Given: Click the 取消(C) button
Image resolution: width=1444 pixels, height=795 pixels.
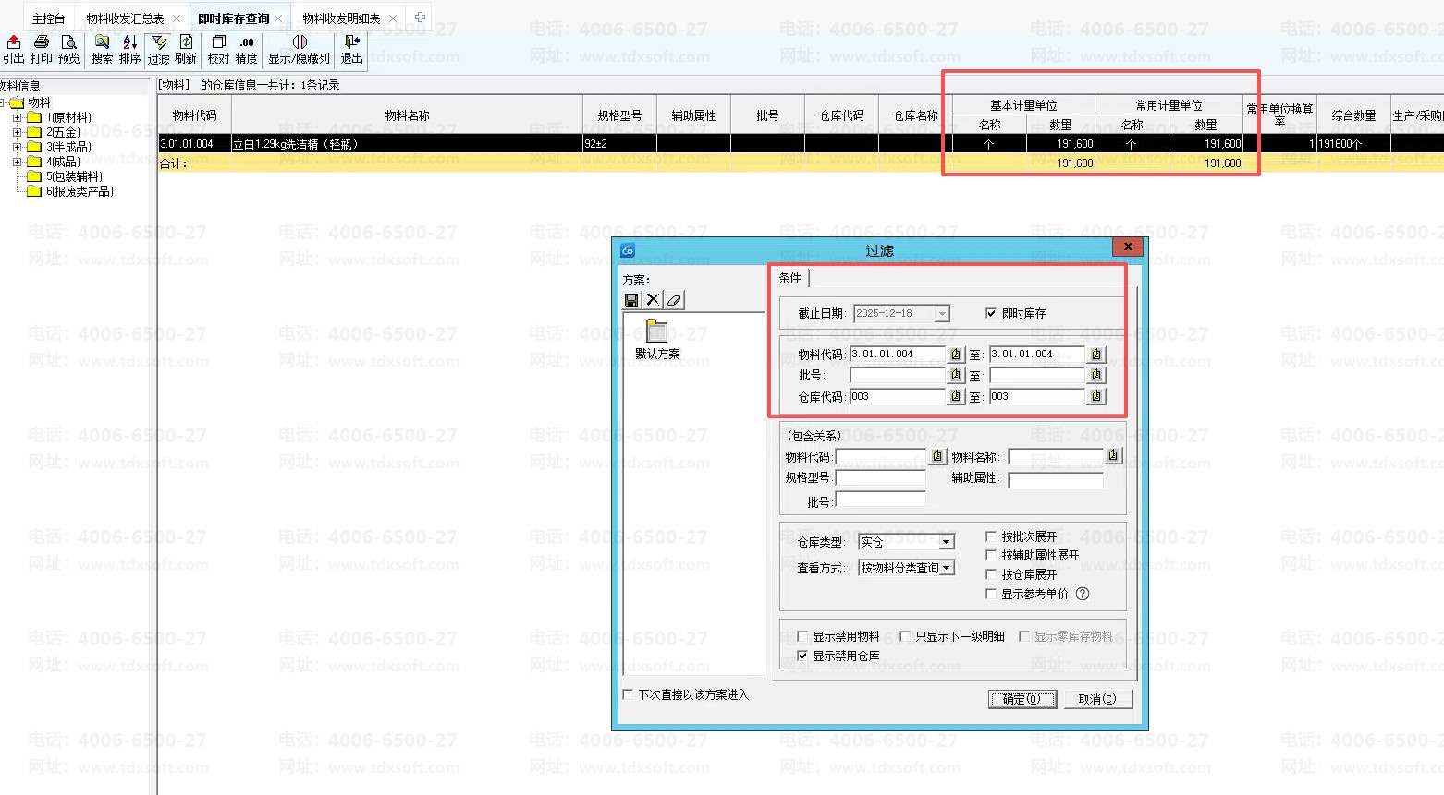Looking at the screenshot, I should click(1097, 699).
